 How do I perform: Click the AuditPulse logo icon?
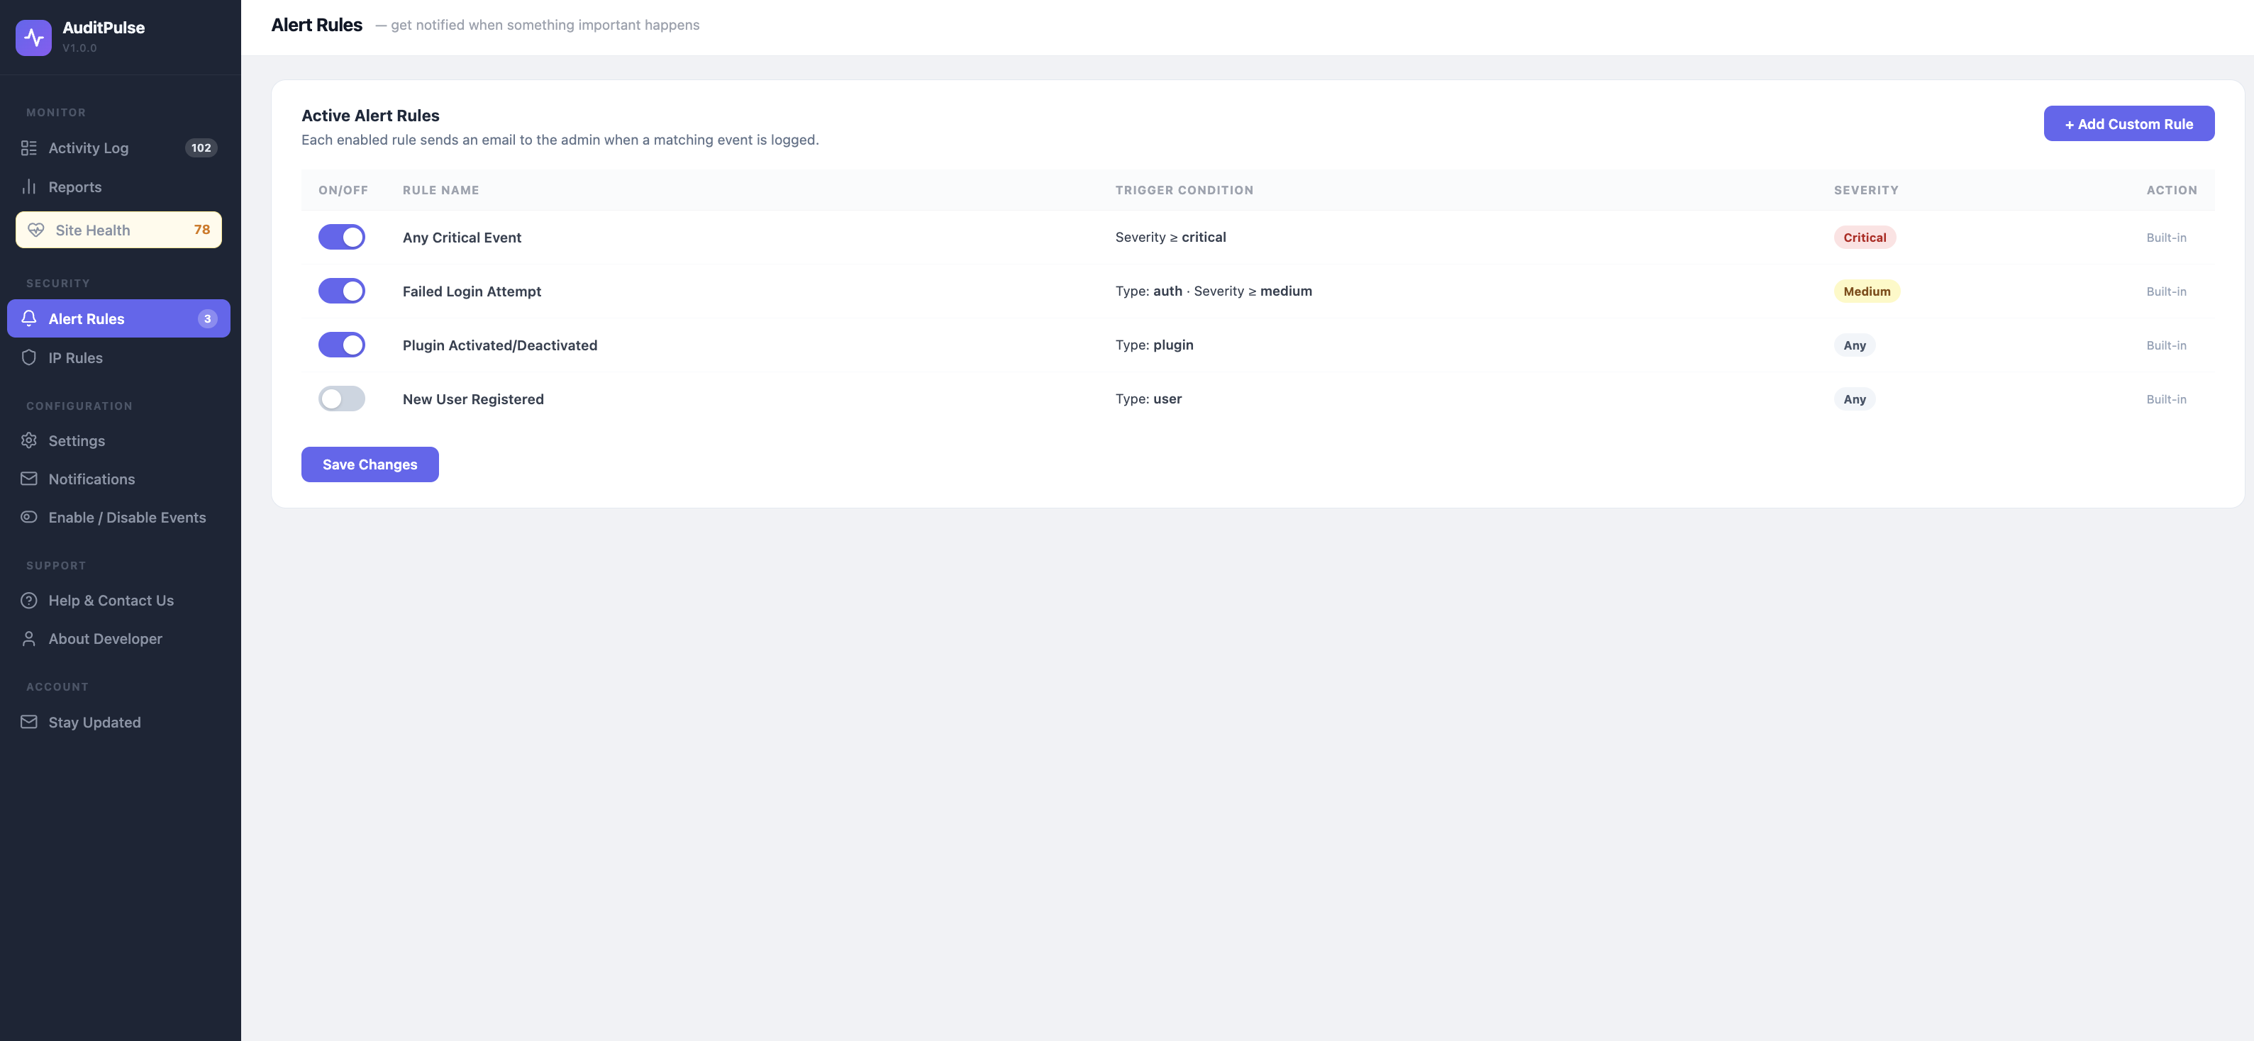tap(33, 37)
